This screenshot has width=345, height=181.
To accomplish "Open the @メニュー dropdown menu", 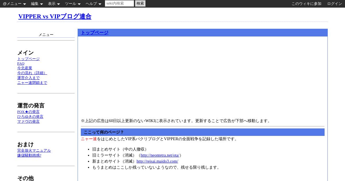I will [x=14, y=4].
